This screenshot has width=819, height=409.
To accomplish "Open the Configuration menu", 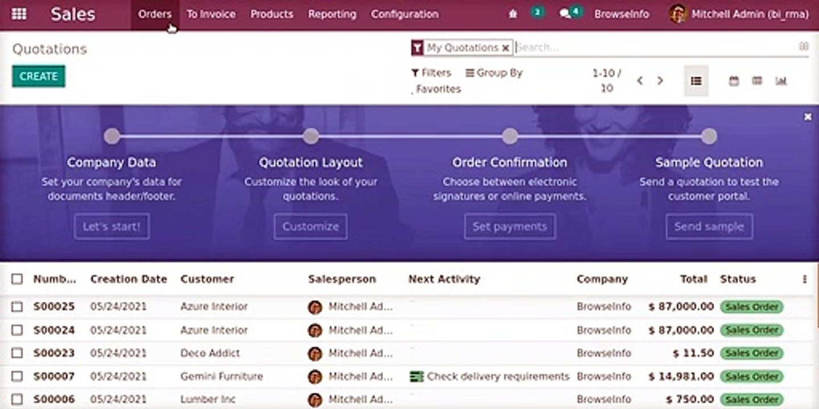I will [405, 14].
